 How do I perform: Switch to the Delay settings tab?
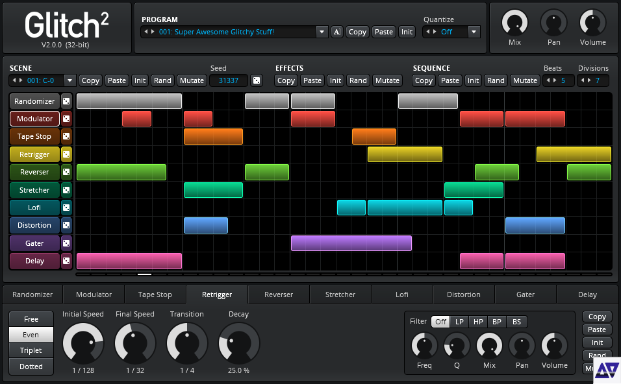[587, 294]
